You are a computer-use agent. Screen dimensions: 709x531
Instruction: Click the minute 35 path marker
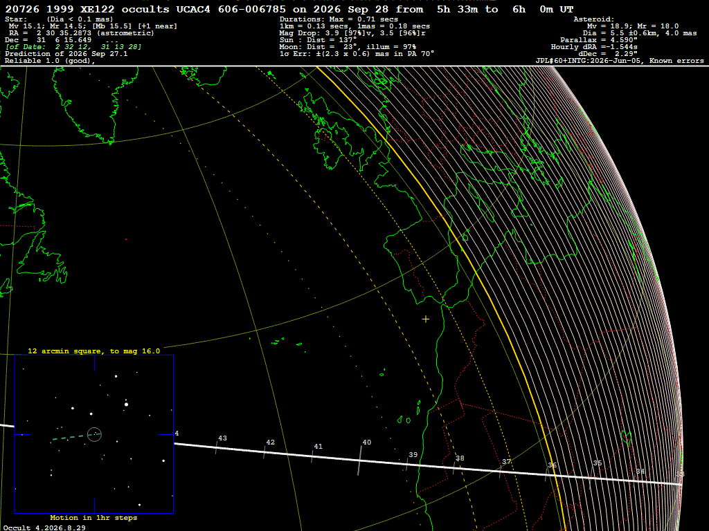pyautogui.click(x=591, y=476)
